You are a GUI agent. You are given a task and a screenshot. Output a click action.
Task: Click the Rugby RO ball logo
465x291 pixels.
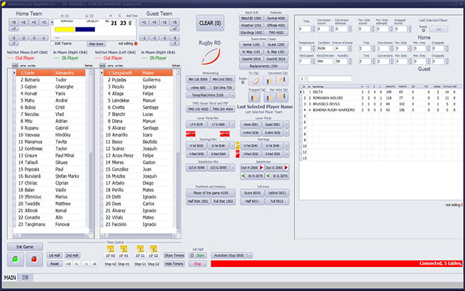tap(210, 56)
